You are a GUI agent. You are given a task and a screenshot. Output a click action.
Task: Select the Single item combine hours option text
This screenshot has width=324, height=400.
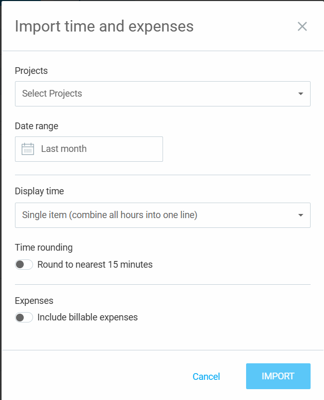[110, 215]
